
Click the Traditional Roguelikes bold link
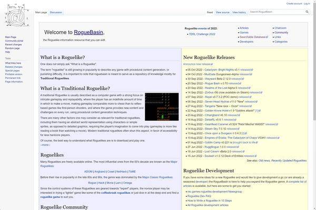click(x=55, y=78)
